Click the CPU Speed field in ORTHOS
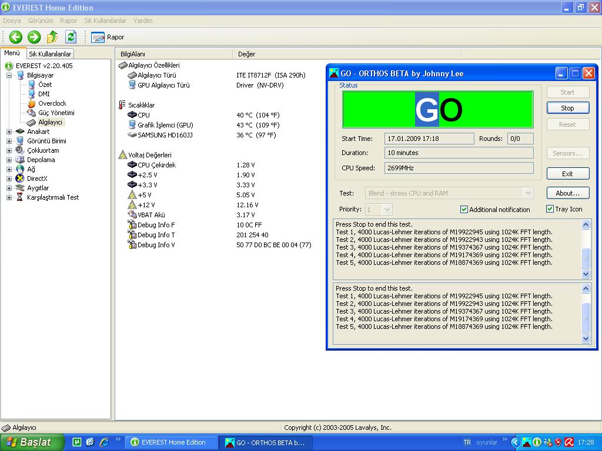The height and width of the screenshot is (451, 602). click(459, 168)
